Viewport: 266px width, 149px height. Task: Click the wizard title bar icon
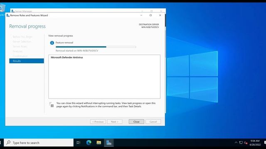[x=8, y=15]
